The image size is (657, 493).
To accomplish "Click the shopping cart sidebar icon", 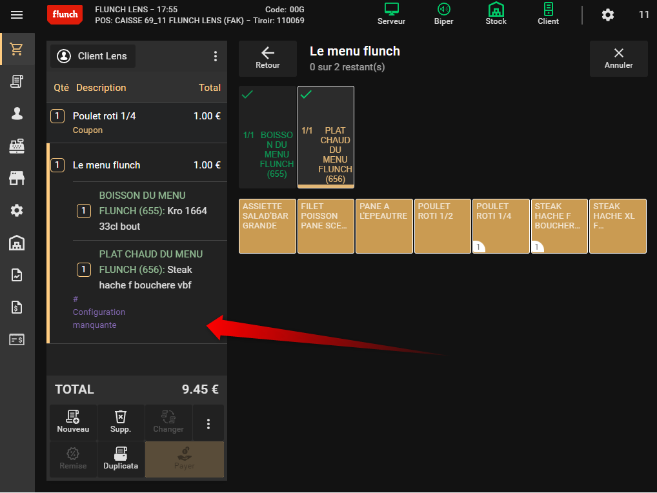I will [17, 49].
